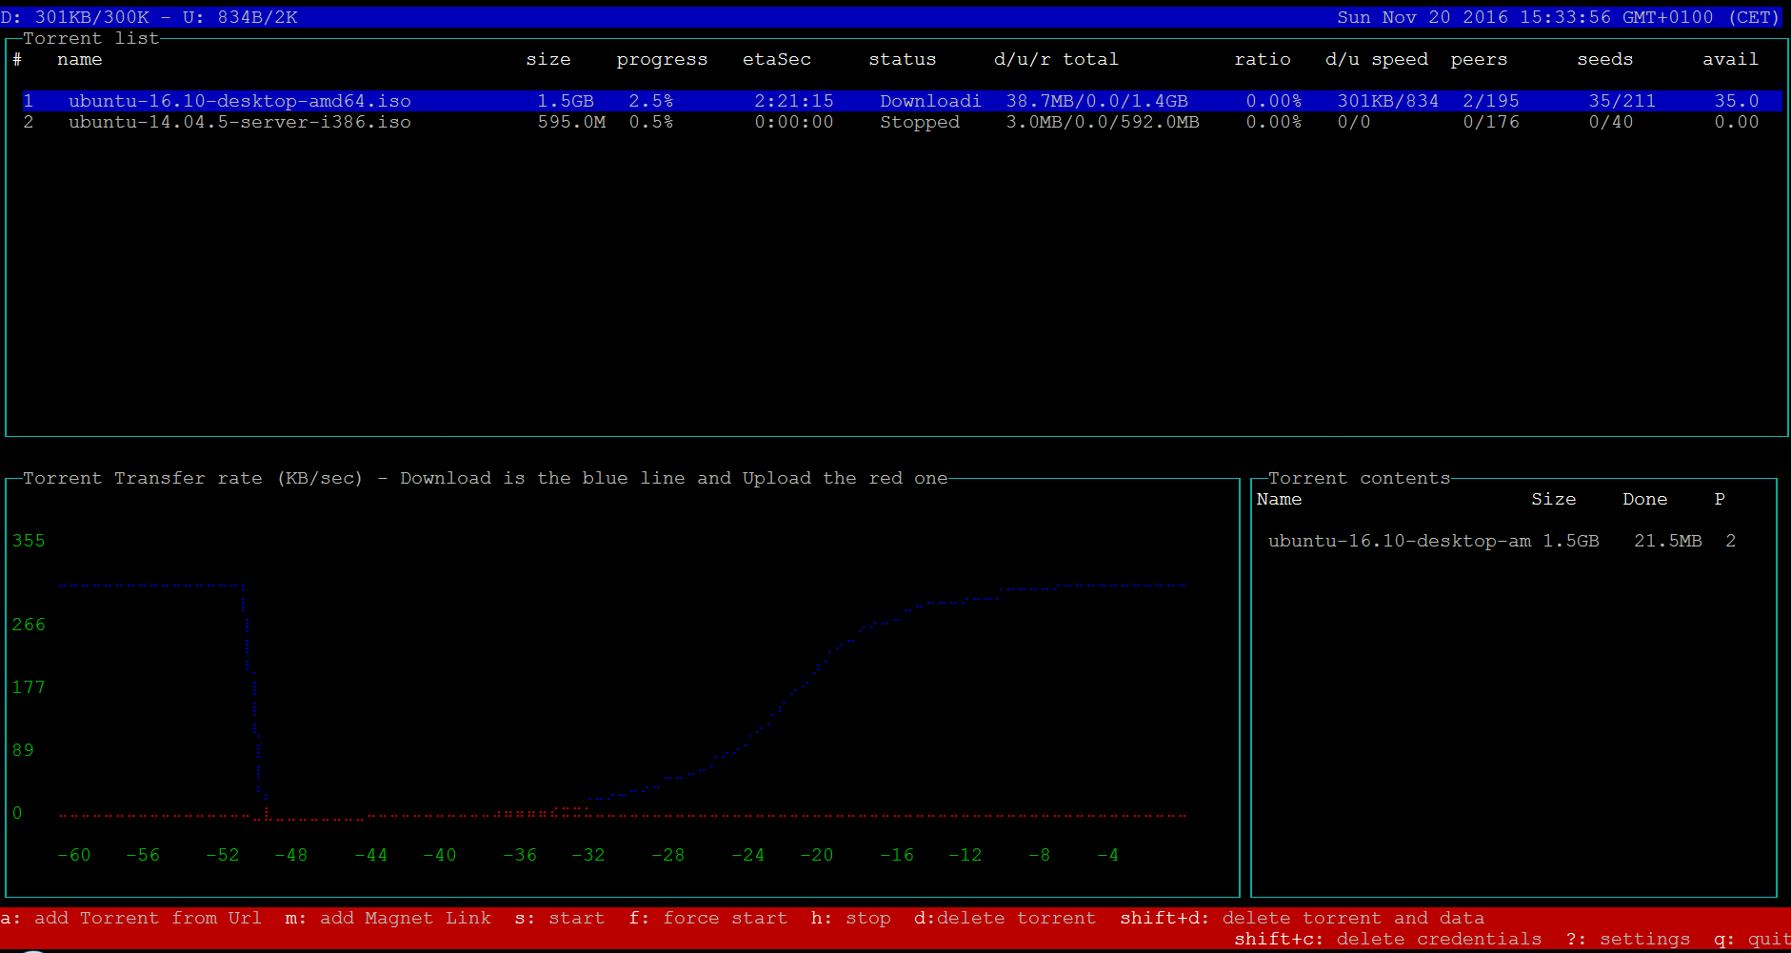Image resolution: width=1791 pixels, height=953 pixels.
Task: Click the 'Name' header in Torrent contents
Action: click(1280, 499)
